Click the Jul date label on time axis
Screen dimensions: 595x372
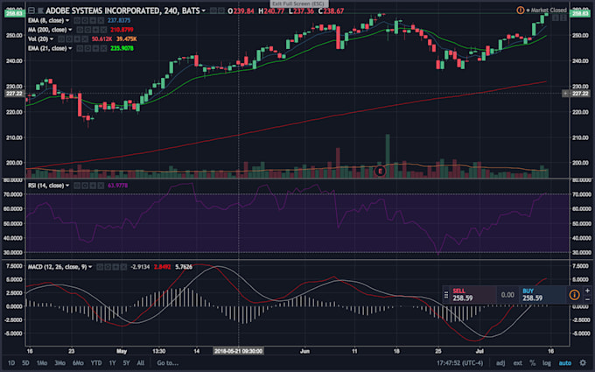479,351
